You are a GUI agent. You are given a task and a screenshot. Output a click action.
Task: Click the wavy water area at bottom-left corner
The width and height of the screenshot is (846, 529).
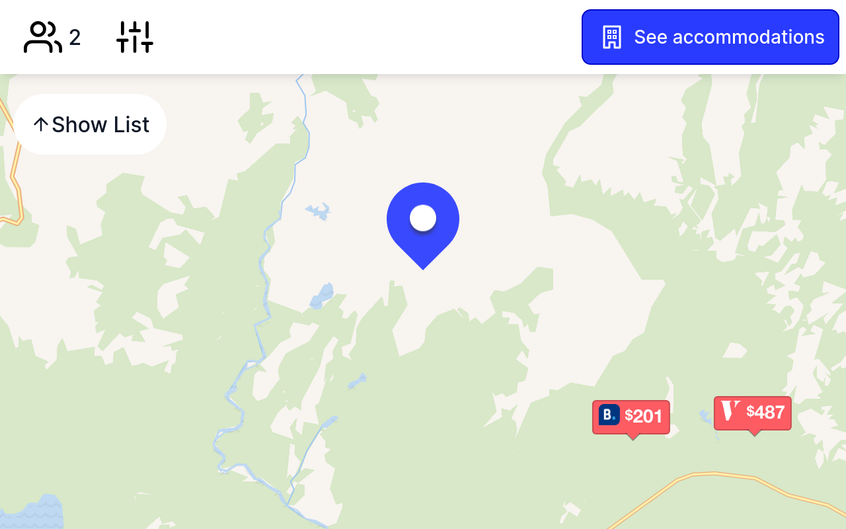tap(32, 512)
